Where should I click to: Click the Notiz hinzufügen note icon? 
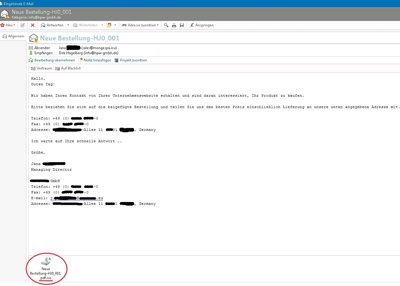(80, 60)
